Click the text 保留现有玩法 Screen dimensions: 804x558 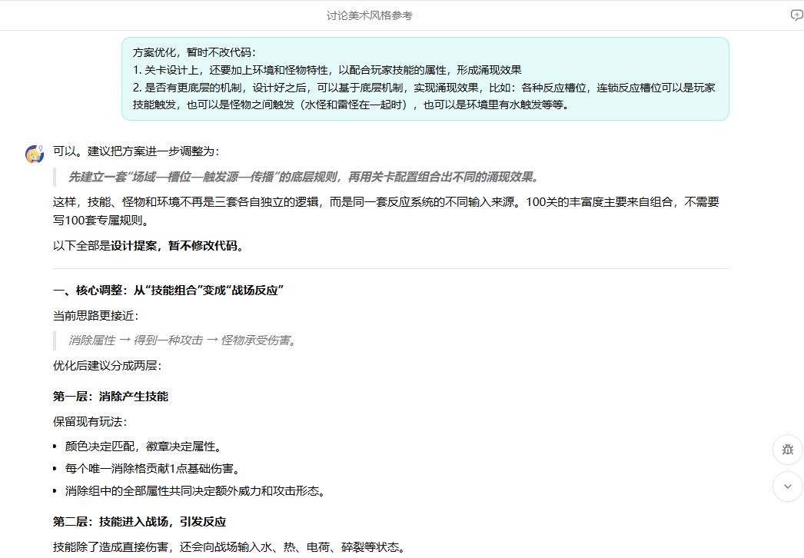pos(90,422)
